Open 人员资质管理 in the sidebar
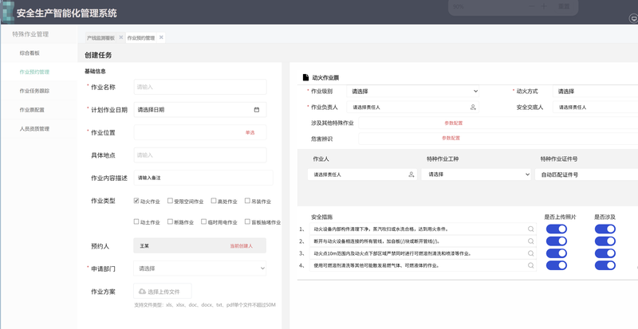This screenshot has height=329, width=638. click(34, 129)
